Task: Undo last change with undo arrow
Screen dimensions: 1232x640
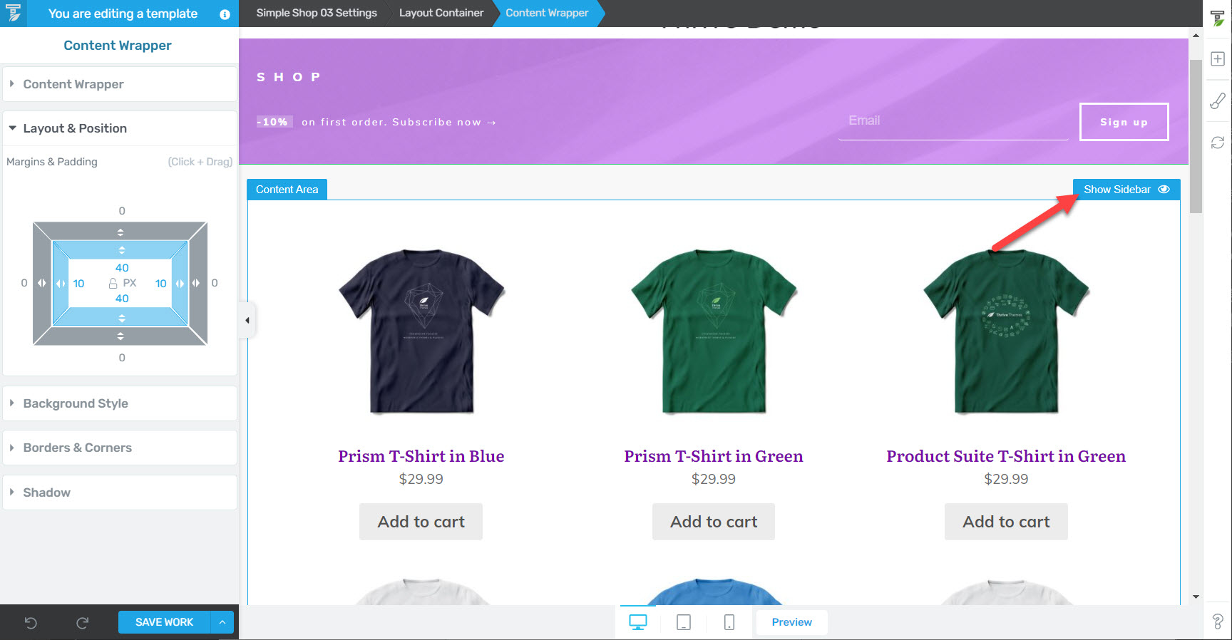Action: coord(31,622)
